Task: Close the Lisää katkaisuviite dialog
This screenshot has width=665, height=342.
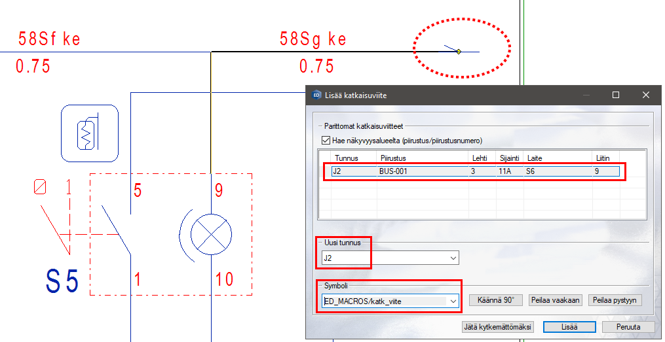Action: click(x=645, y=95)
